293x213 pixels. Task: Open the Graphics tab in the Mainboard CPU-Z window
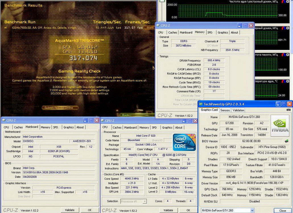(68, 127)
